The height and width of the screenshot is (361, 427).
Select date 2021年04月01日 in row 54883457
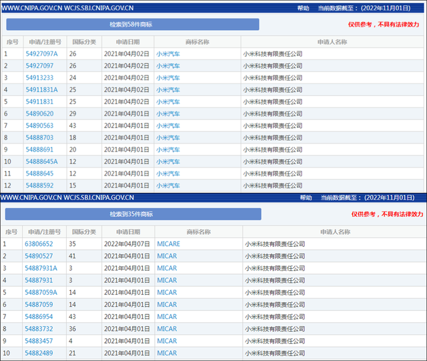pyautogui.click(x=127, y=341)
